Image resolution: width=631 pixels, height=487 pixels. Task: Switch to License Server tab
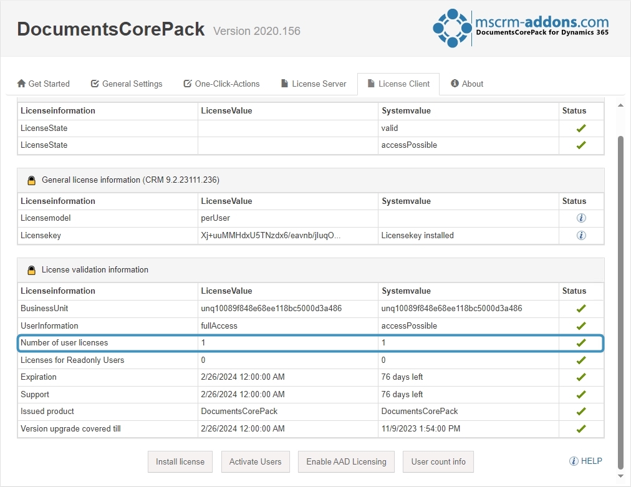tap(314, 84)
